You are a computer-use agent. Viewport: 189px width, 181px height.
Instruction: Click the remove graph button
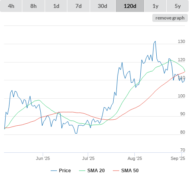[170, 18]
